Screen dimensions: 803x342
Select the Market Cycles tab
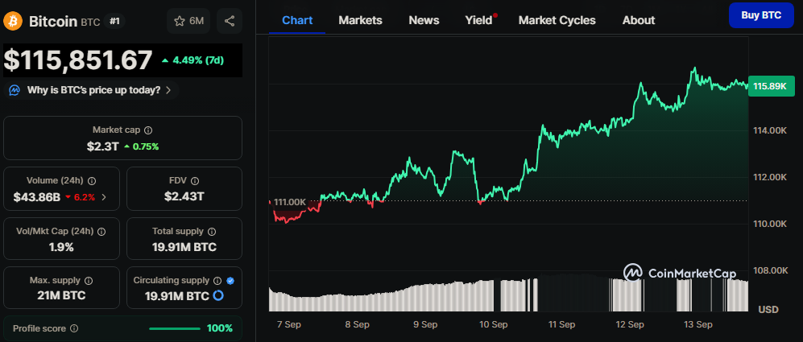(x=557, y=20)
